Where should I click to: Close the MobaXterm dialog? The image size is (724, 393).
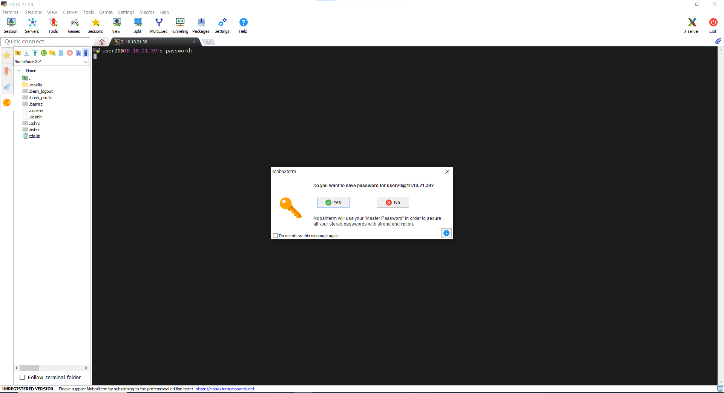pyautogui.click(x=447, y=172)
